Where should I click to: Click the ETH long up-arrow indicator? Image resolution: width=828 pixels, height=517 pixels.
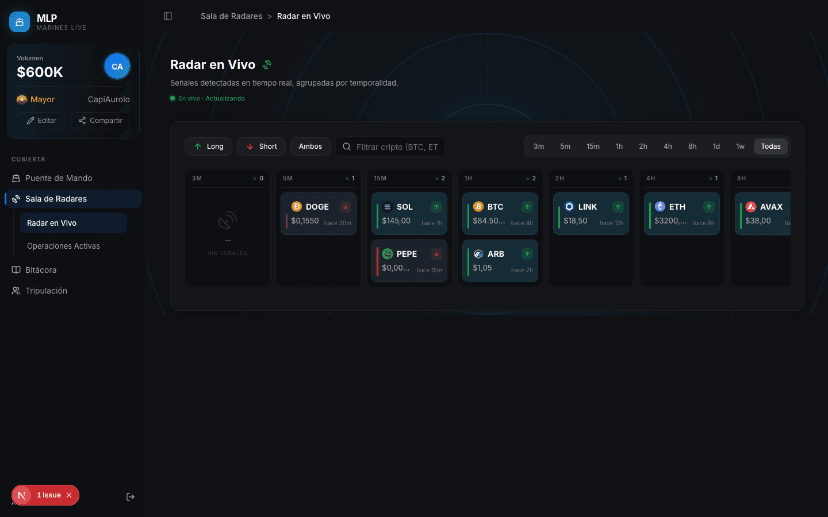pyautogui.click(x=709, y=207)
